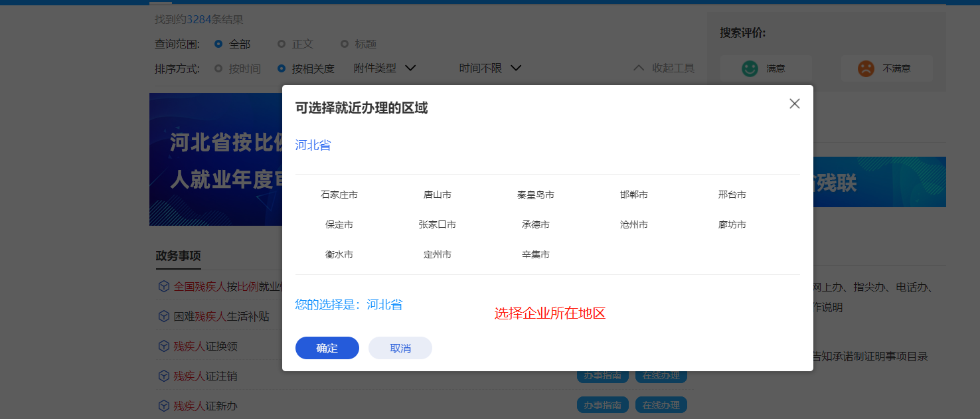Select the 标题 query scope option

point(345,44)
